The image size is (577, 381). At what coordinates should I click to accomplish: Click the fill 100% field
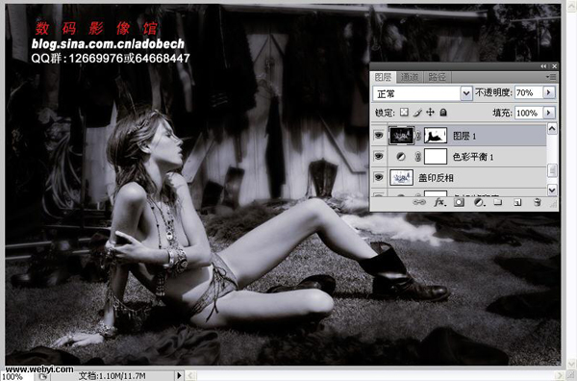[529, 113]
